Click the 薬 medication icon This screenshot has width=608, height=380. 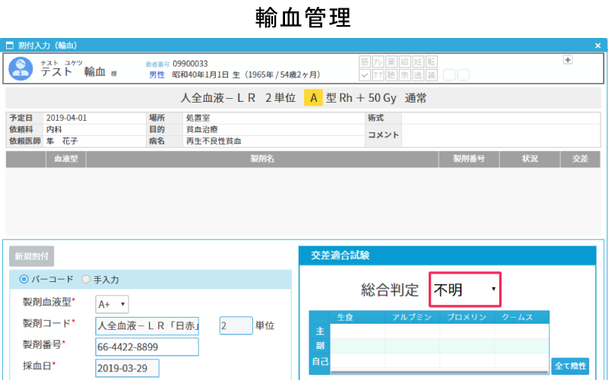coord(391,62)
